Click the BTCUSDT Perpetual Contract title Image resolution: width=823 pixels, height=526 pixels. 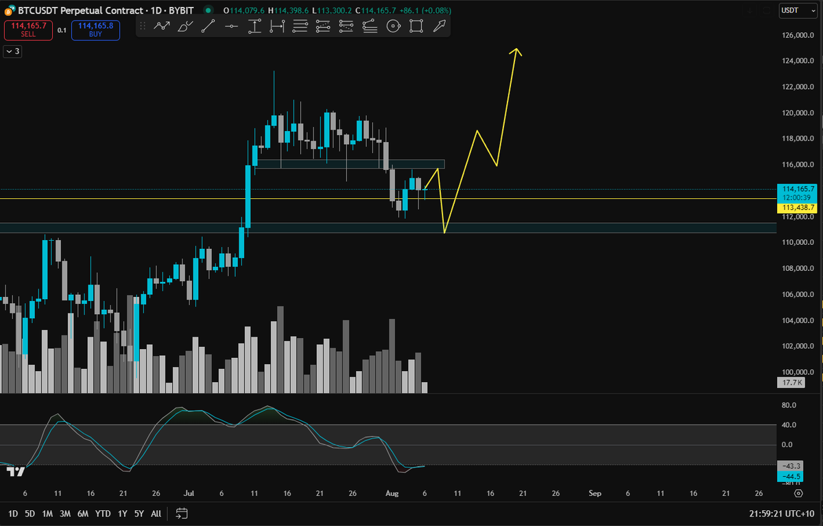click(x=81, y=11)
